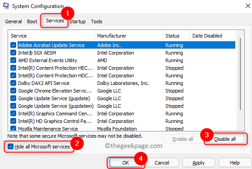This screenshot has width=252, height=169.
Task: Open the Tools tab
Action: (97, 21)
